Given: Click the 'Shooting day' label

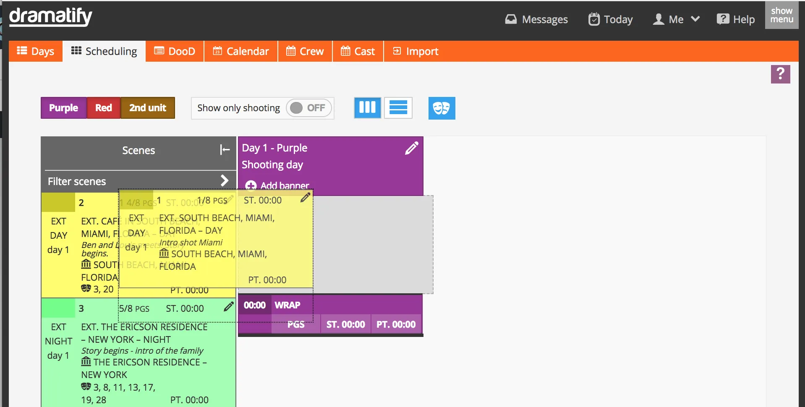Looking at the screenshot, I should click(x=272, y=165).
